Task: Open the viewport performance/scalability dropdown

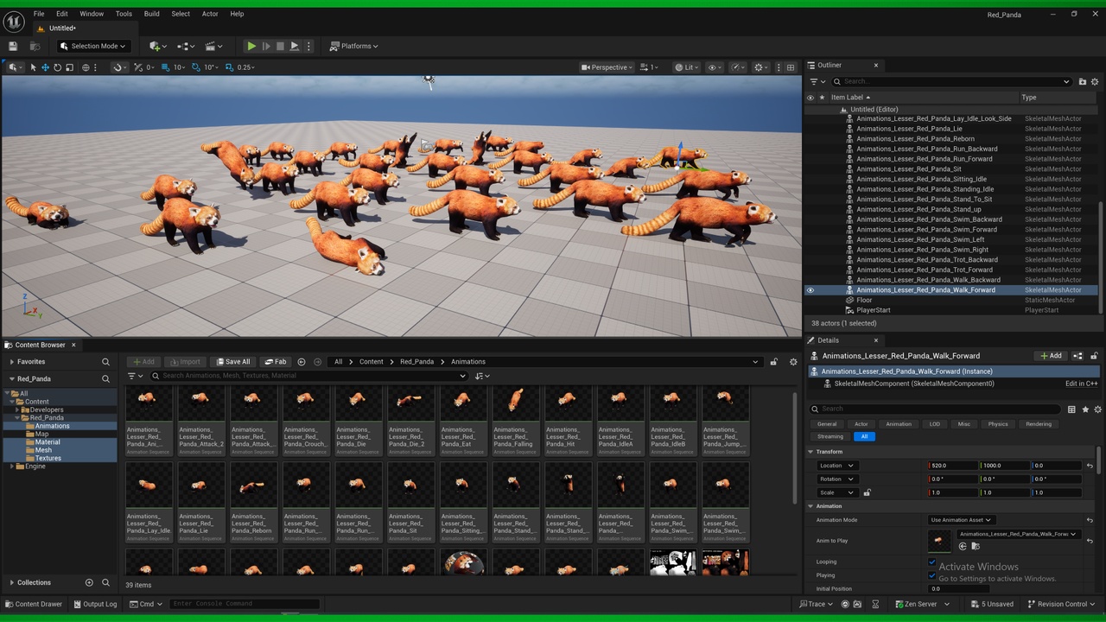Action: pos(738,67)
